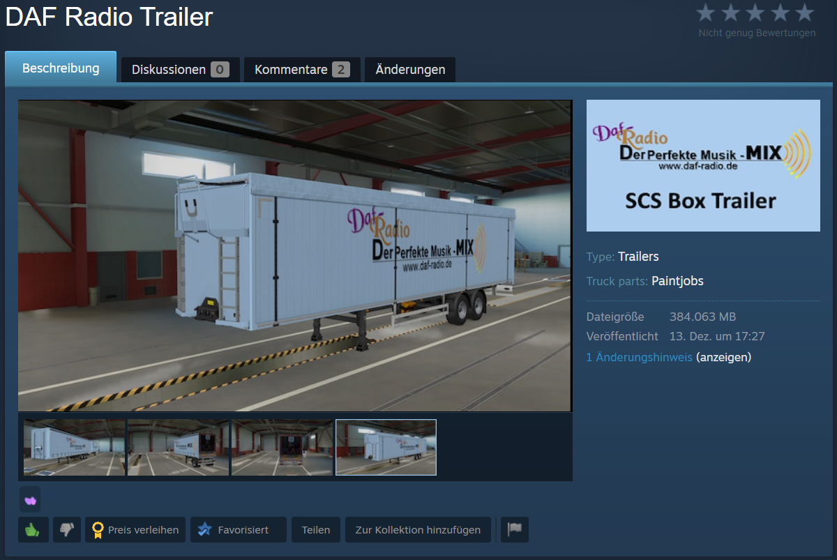Click the 384.063 MB file size value

click(702, 317)
